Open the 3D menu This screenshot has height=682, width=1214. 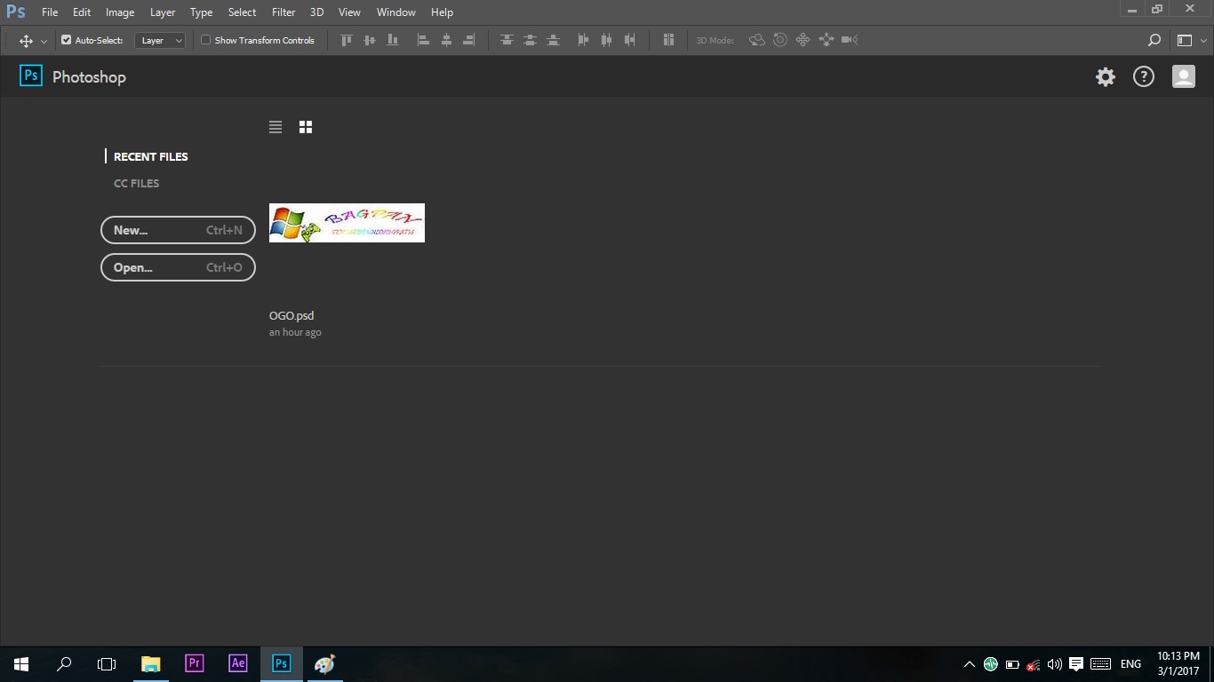(316, 12)
